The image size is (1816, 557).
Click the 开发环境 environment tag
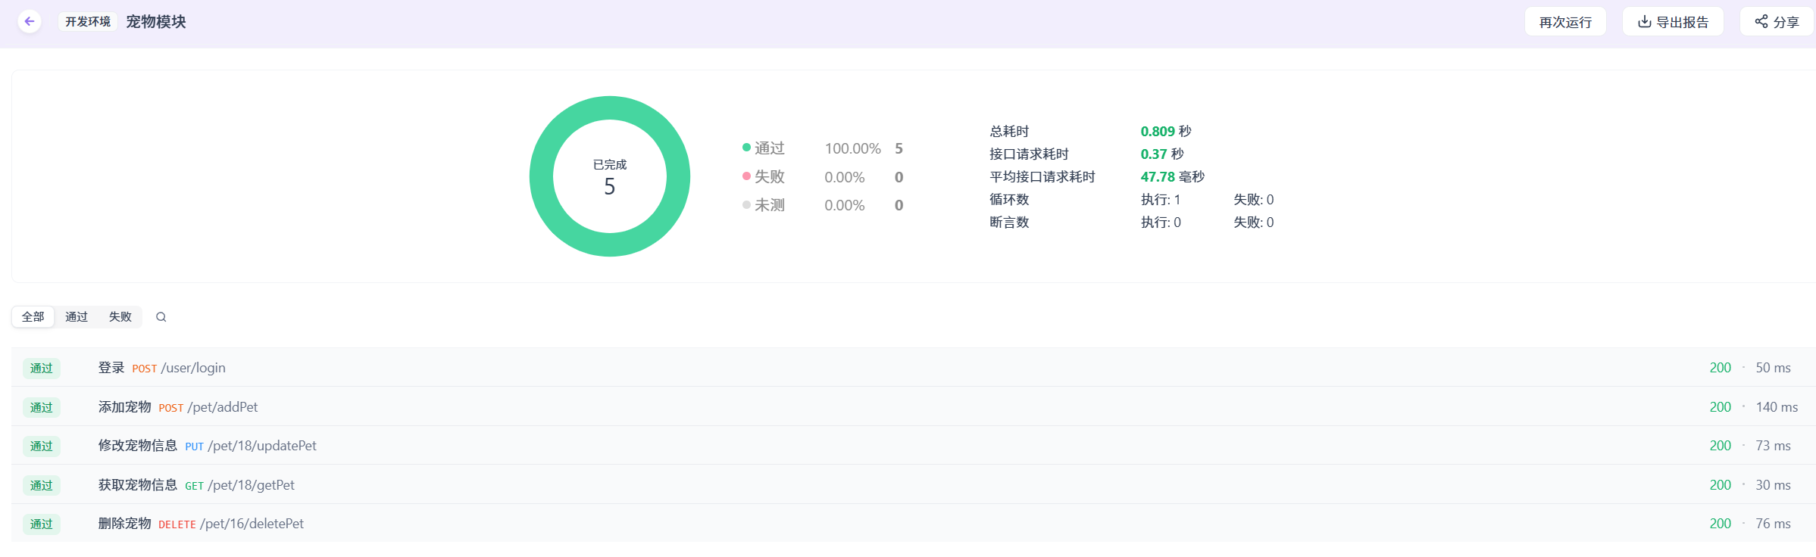88,21
